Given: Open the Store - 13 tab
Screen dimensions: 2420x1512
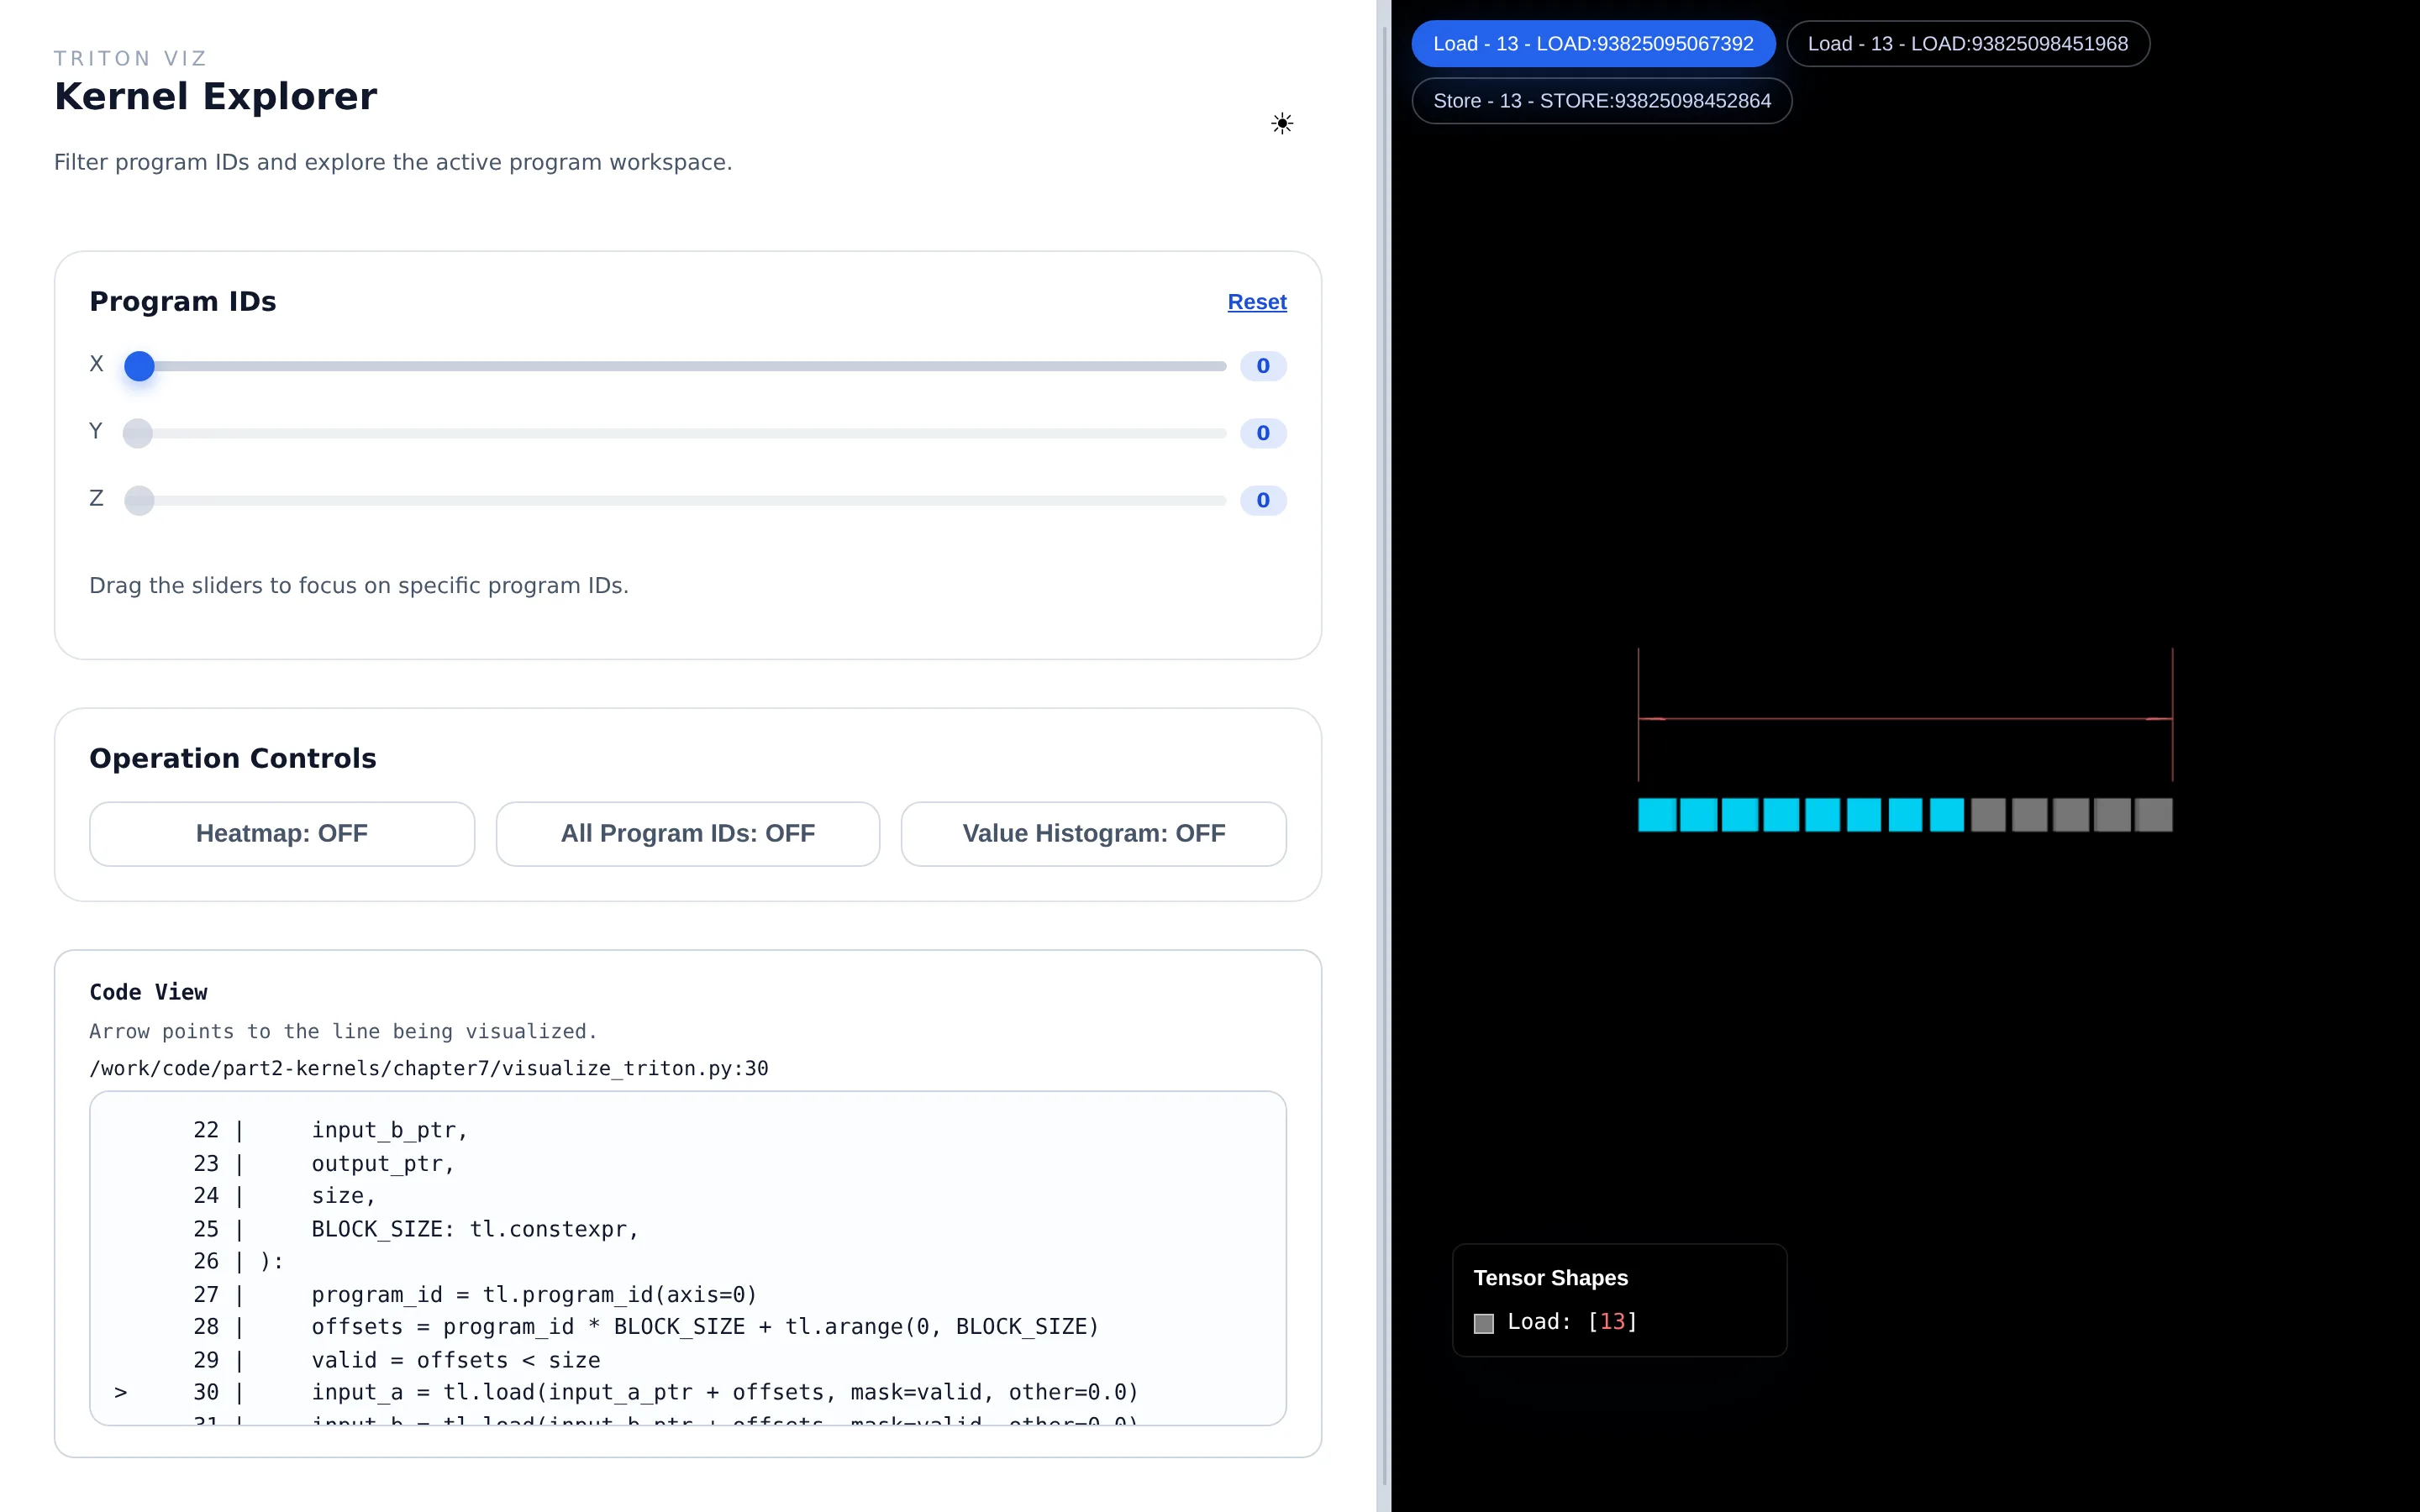Looking at the screenshot, I should [1601, 101].
